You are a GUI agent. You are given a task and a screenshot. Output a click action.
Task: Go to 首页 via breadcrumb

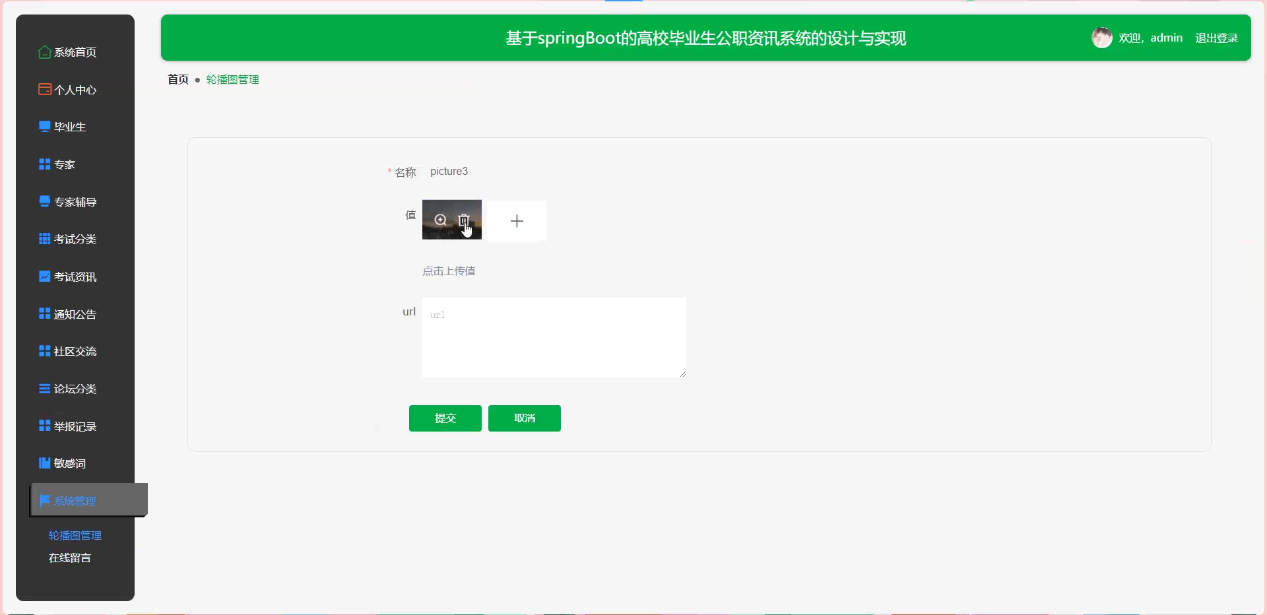pos(178,79)
